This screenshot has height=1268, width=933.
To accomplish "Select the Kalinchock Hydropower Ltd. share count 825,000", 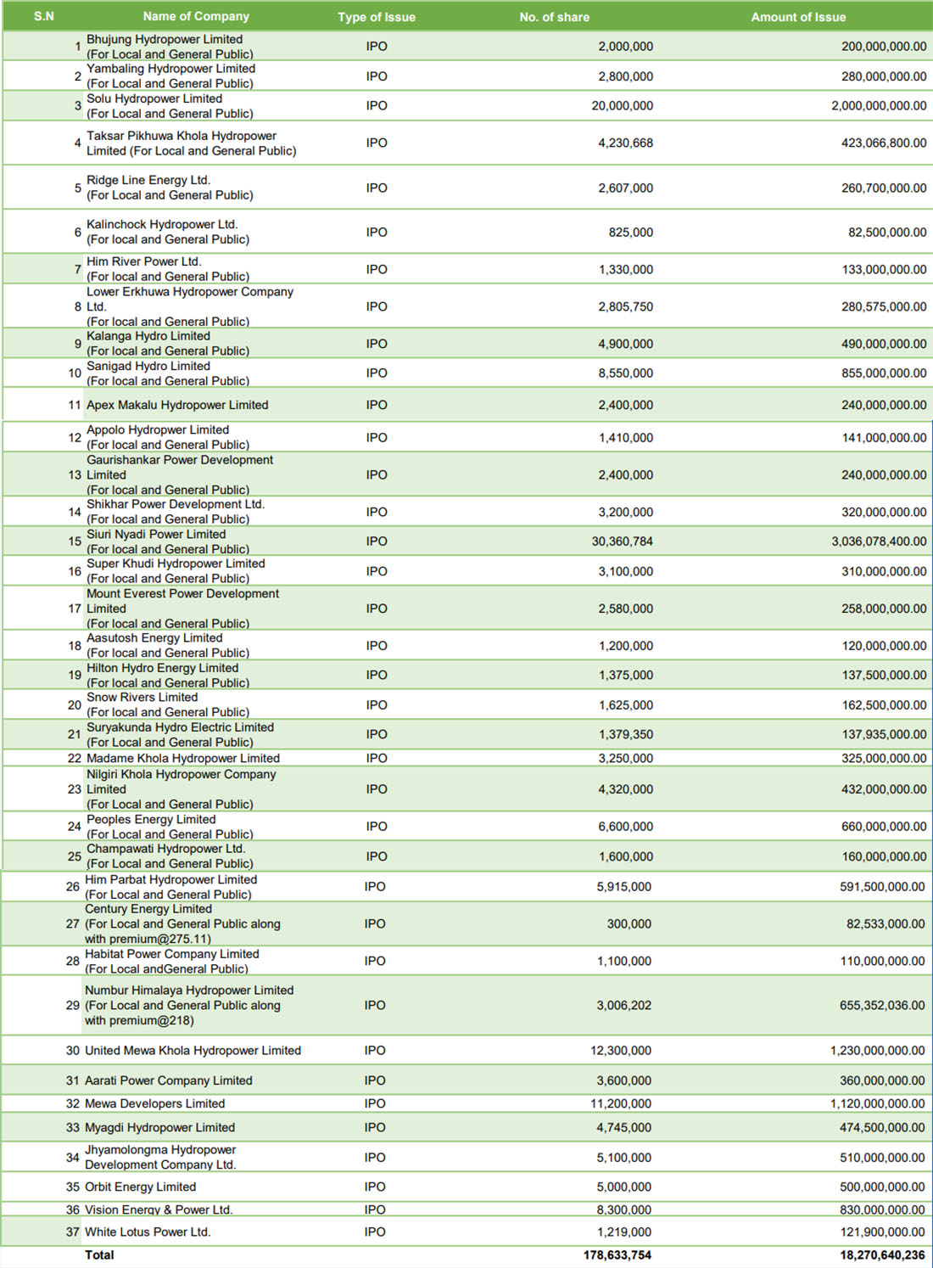I will 630,233.
